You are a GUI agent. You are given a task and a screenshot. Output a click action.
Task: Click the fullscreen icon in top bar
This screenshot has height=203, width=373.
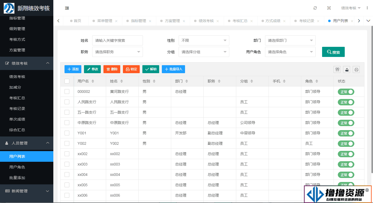(329, 8)
